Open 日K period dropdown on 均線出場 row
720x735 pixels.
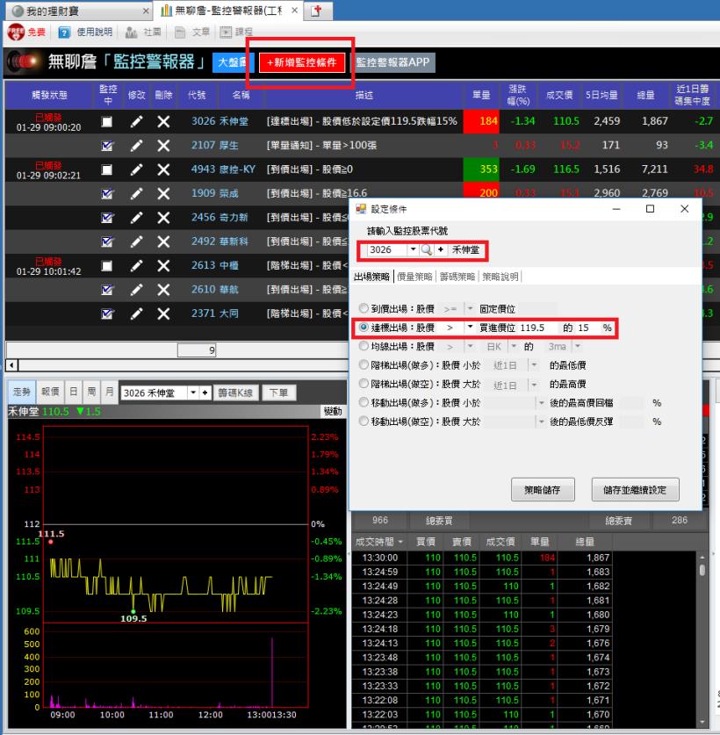click(x=514, y=346)
